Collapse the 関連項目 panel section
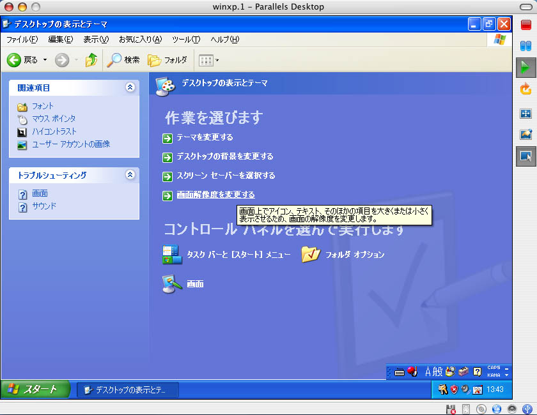Image resolution: width=537 pixels, height=415 pixels. (130, 87)
